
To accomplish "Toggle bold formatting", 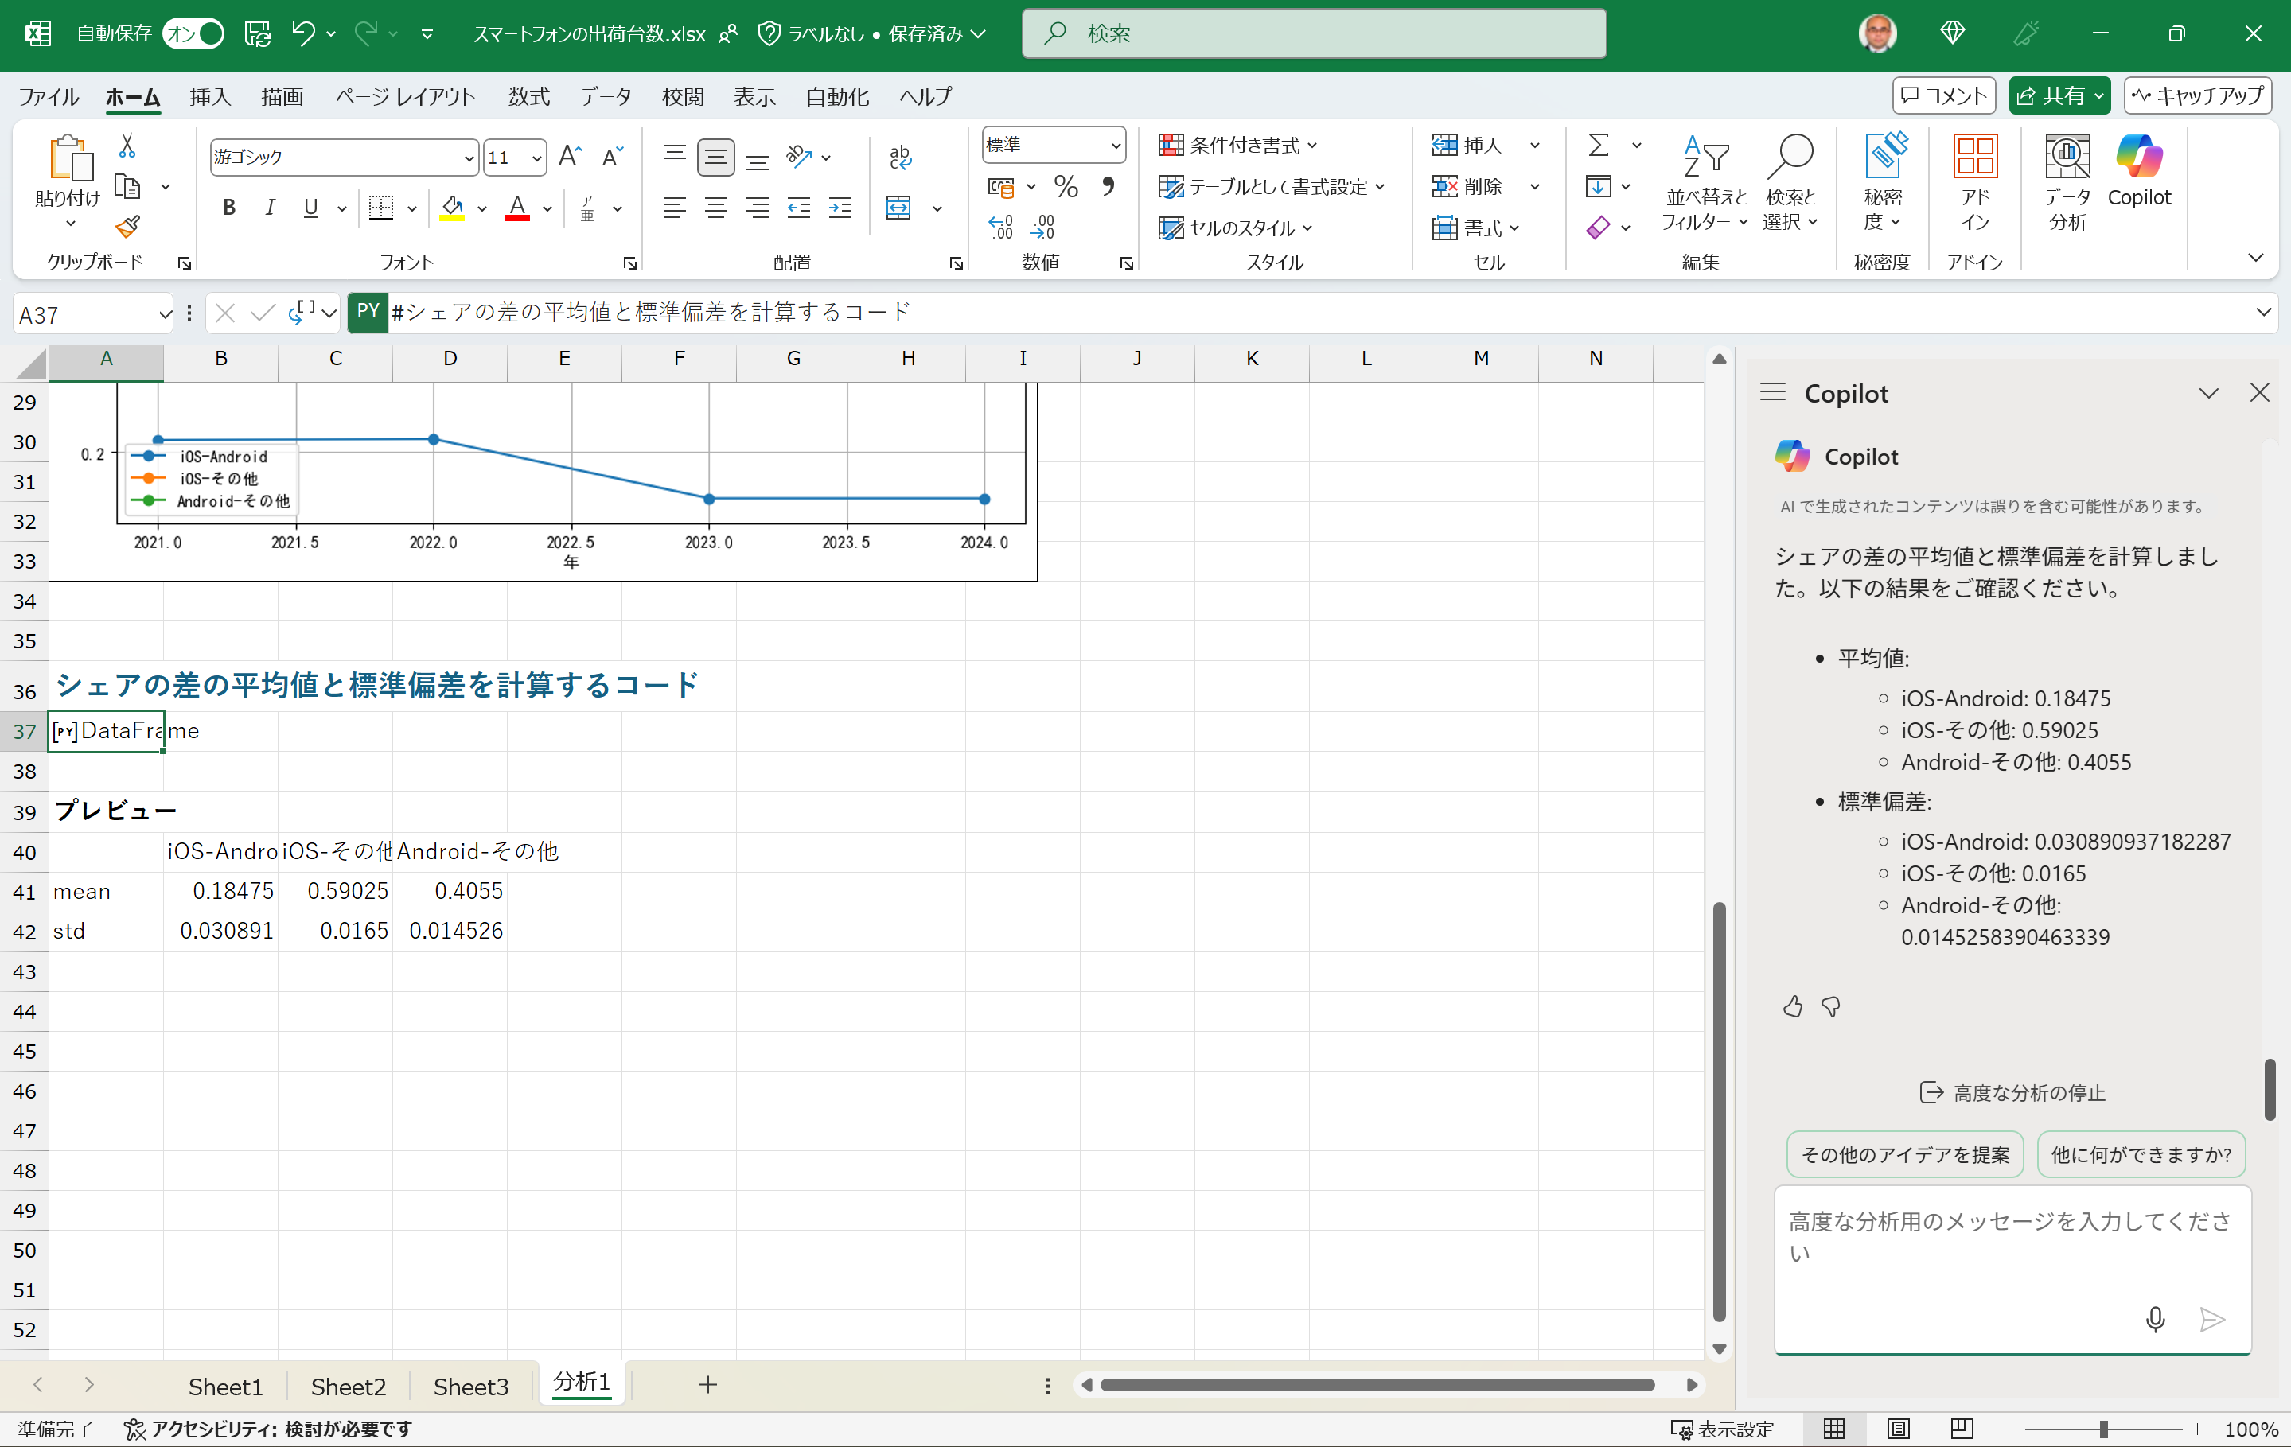I will 228,208.
